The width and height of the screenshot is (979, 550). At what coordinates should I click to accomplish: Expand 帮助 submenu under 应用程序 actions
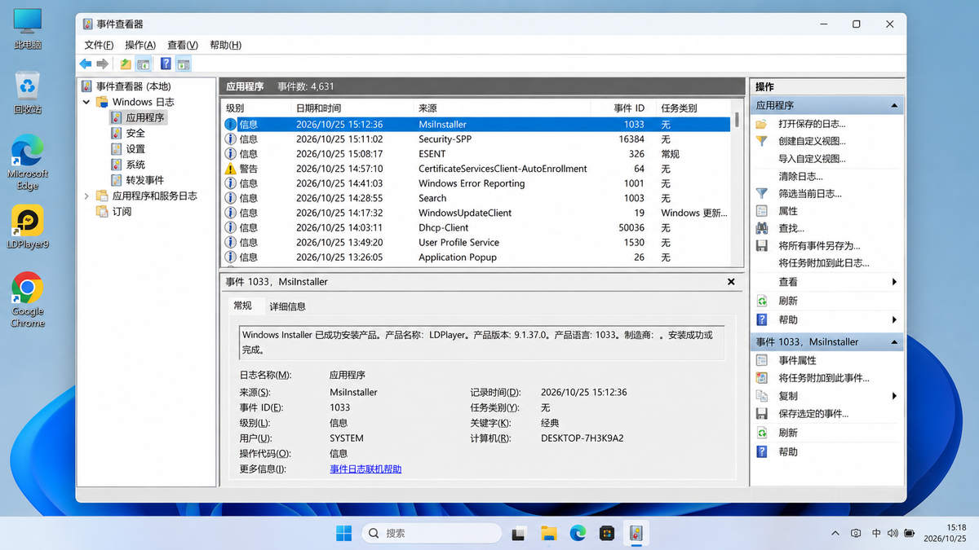pyautogui.click(x=894, y=320)
